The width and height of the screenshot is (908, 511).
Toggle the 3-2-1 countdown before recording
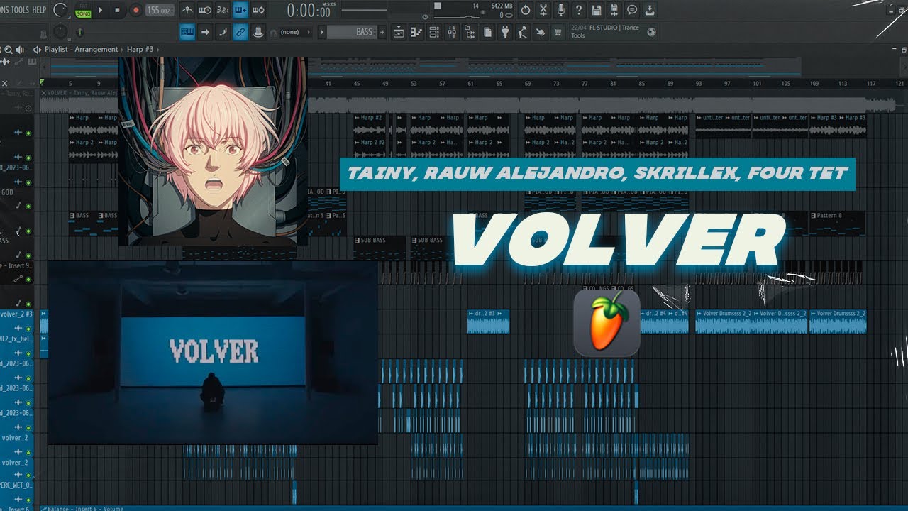coord(223,10)
